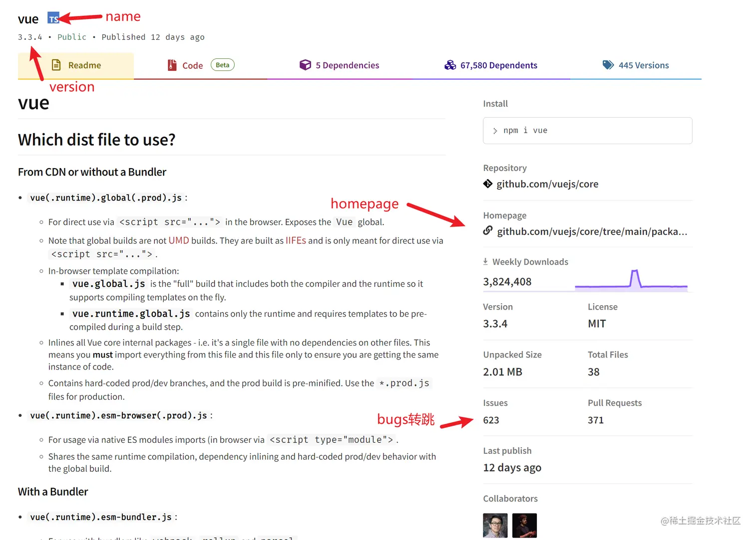
Task: Click the TypeScript TS badge icon
Action: click(x=53, y=18)
